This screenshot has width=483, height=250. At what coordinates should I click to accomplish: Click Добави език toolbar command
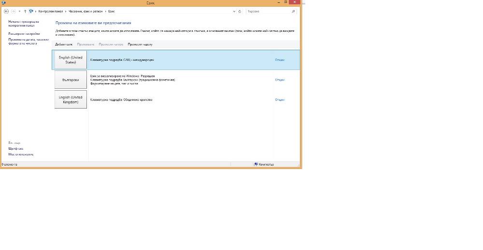[x=64, y=44]
